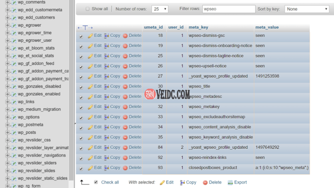Click red Delete icon for wpseo-dismiss-tagline-notice row
The width and height of the screenshot is (334, 188).
[x=125, y=56]
